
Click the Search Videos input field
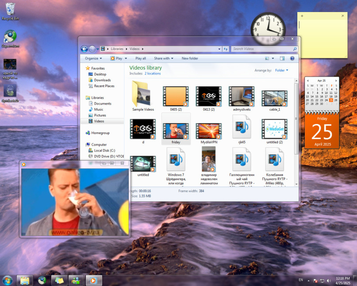[262, 49]
